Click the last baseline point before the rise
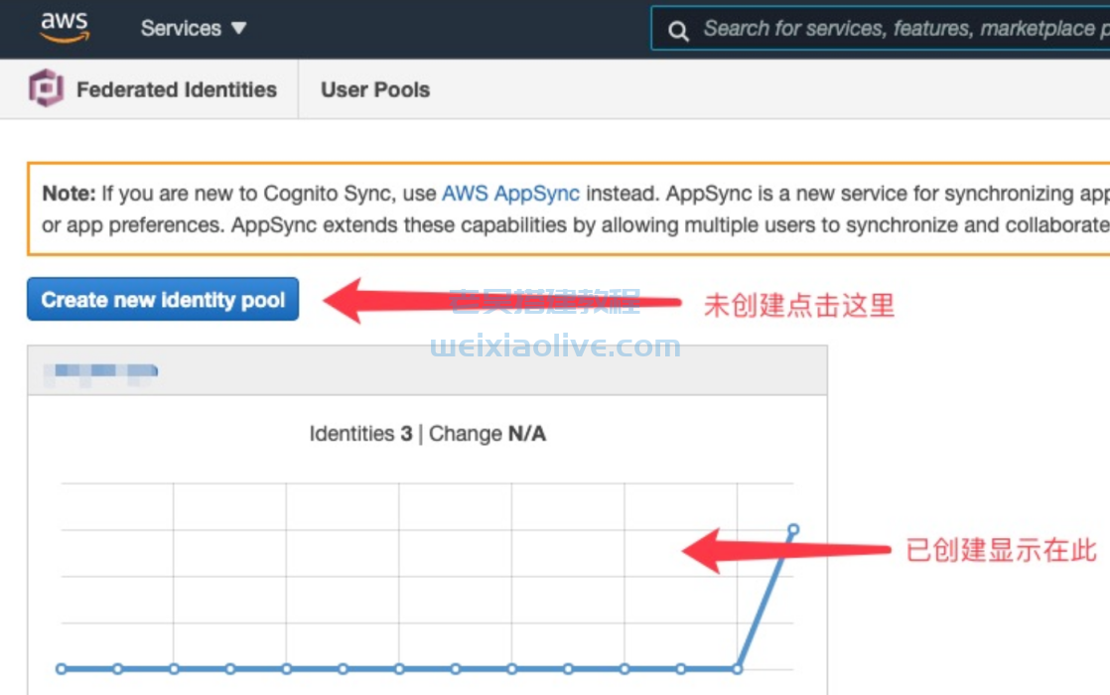 737,668
